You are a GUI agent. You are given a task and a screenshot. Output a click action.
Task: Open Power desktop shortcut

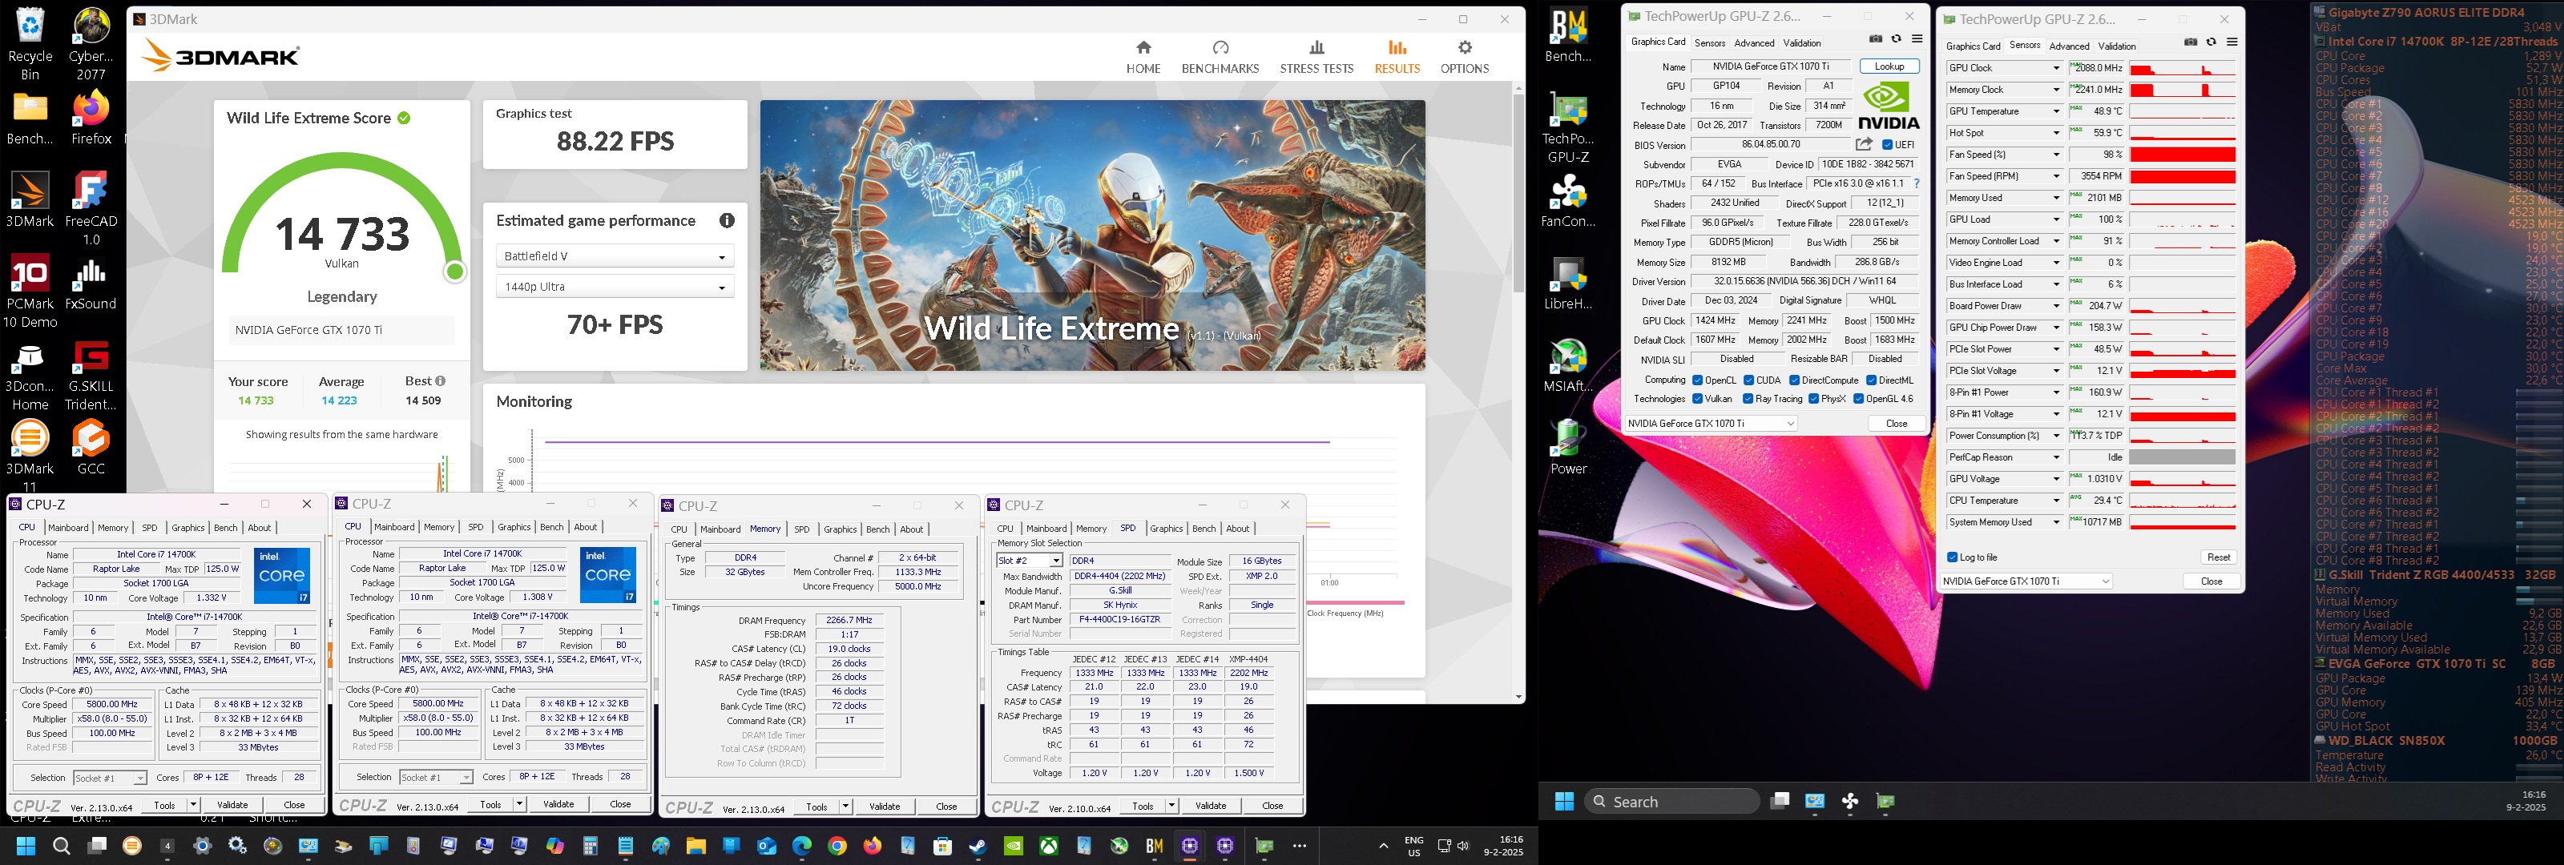pos(1569,447)
